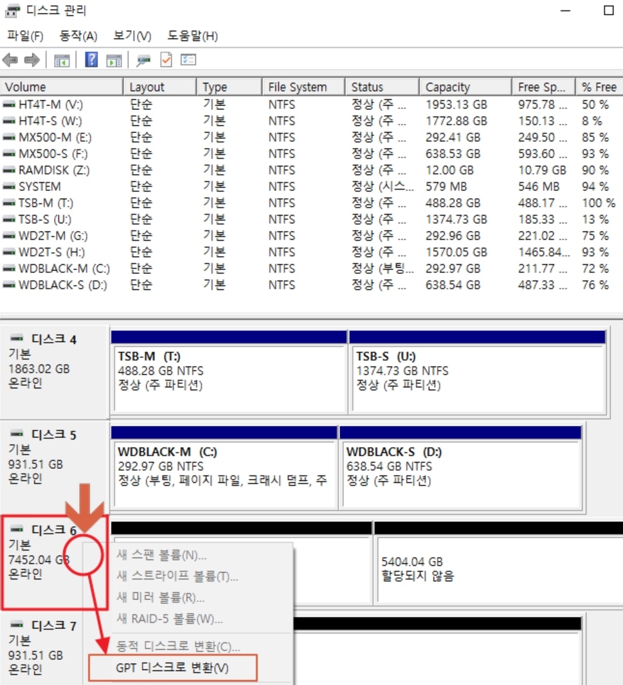Open Help with the blue question mark icon
Image resolution: width=623 pixels, height=685 pixels.
click(91, 60)
